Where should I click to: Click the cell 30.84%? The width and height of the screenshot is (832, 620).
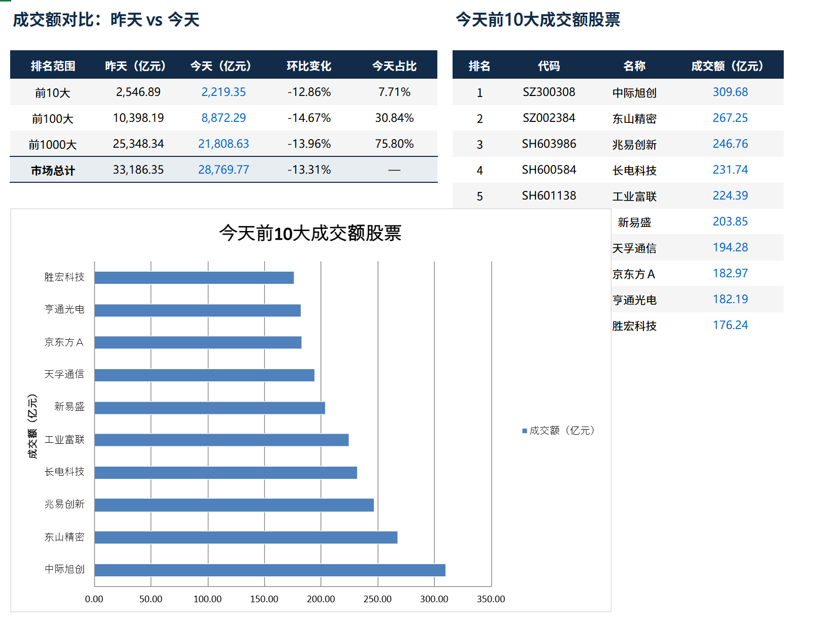(394, 118)
